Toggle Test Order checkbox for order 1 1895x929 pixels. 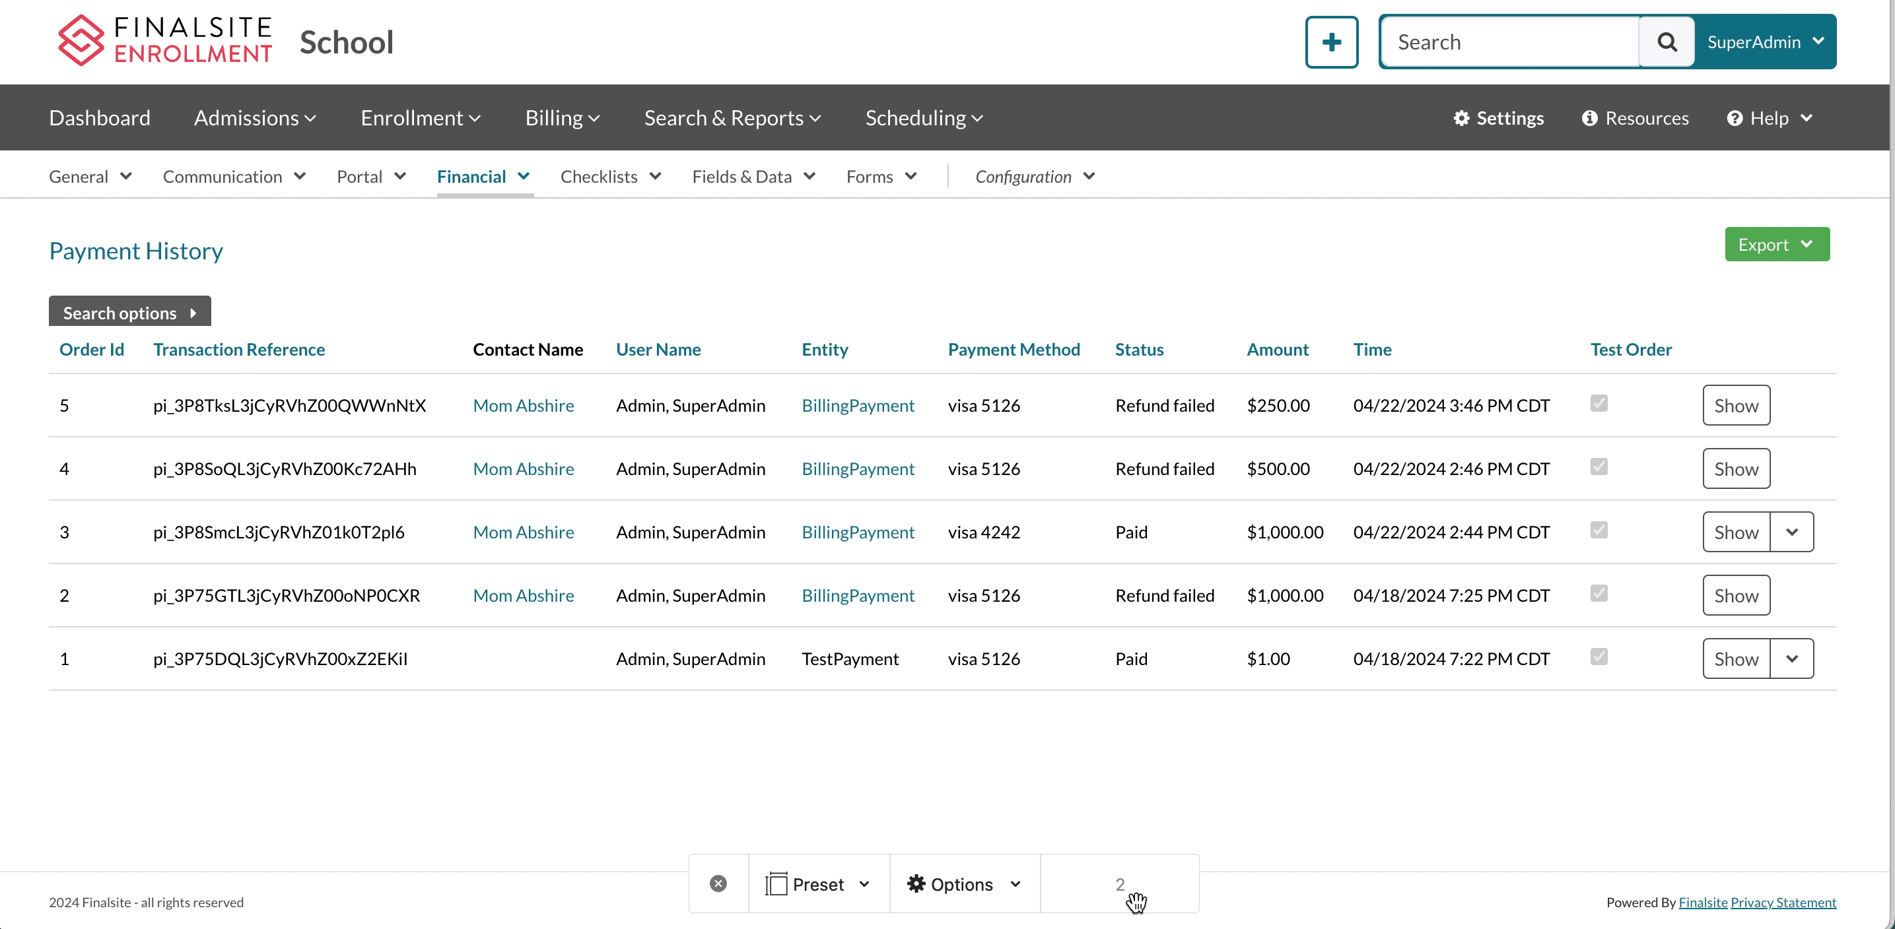click(x=1598, y=656)
